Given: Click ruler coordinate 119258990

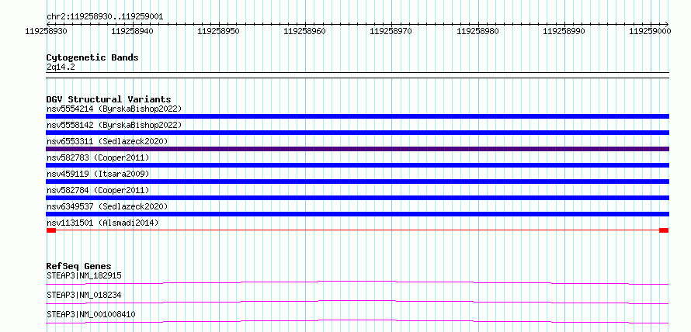Looking at the screenshot, I should 564,31.
